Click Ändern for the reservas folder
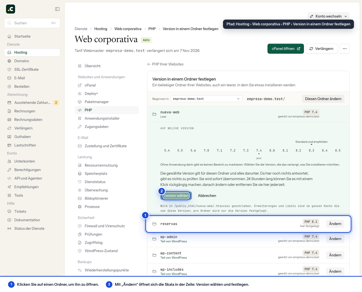Image resolution: width=362 pixels, height=292 pixels. click(x=335, y=224)
